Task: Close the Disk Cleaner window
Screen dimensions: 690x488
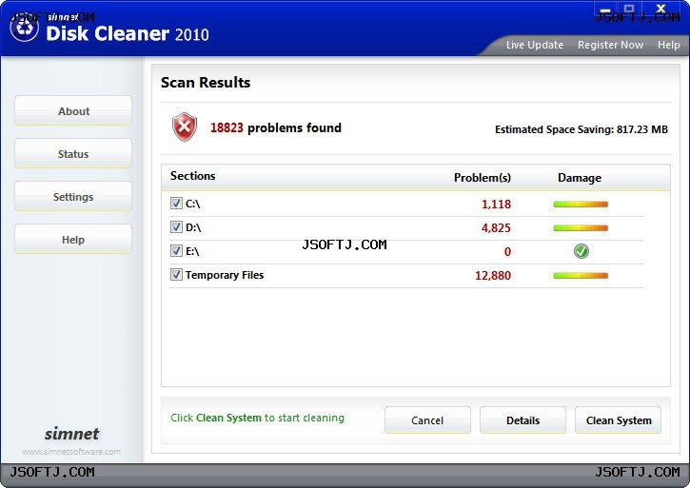Action: pos(660,9)
